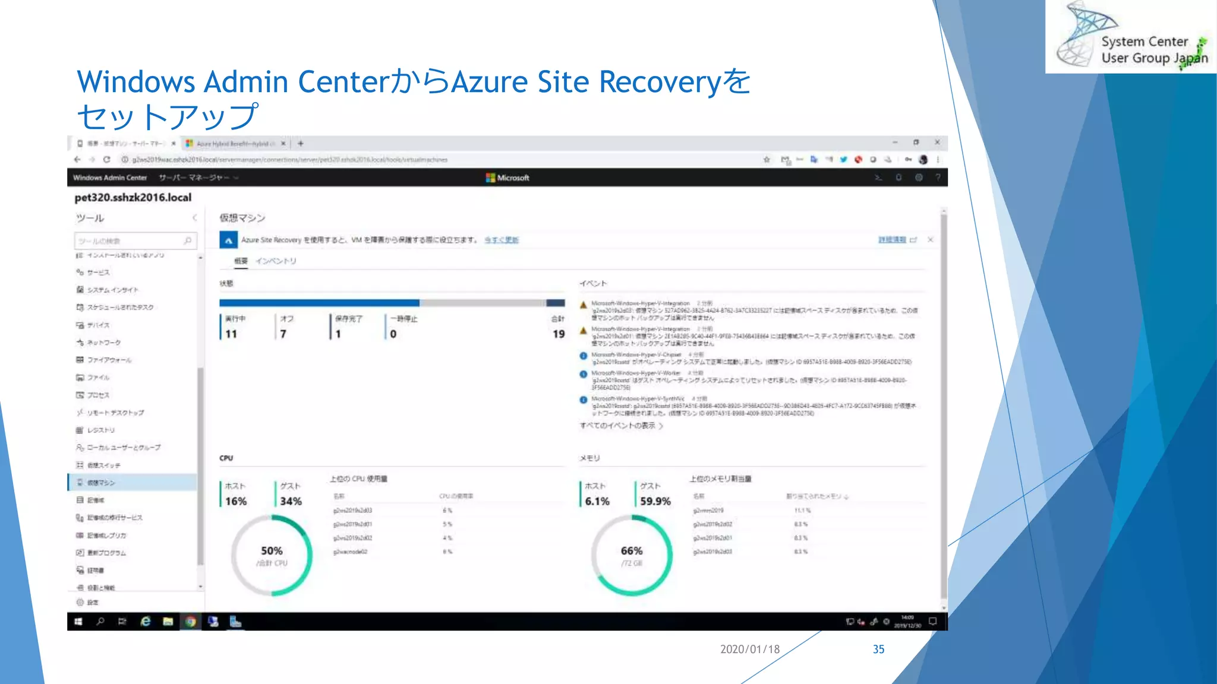
Task: Click the browser address bar
Action: point(440,160)
